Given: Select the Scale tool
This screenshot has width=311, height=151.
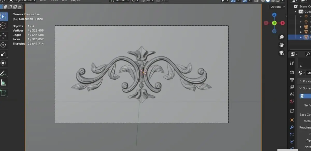Looking at the screenshot, I should pyautogui.click(x=3, y=54).
